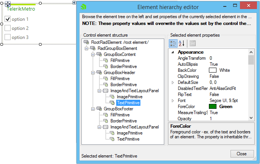260x164 pixels.
Task: Click the property grid scroll up arrow
Action: 251,52
